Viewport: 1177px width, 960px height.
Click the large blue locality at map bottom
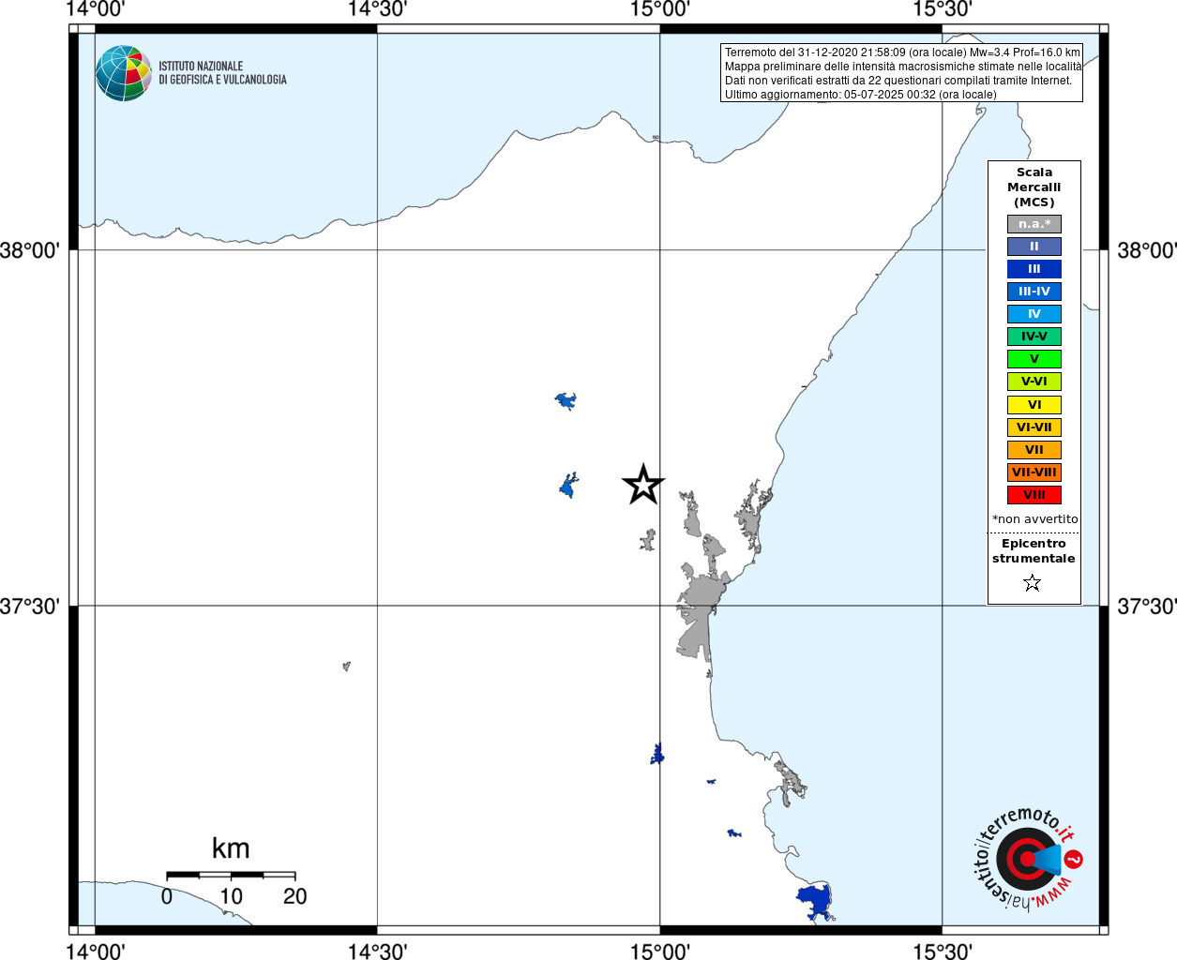(x=815, y=902)
